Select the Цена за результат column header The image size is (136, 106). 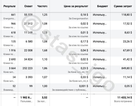click(x=76, y=6)
